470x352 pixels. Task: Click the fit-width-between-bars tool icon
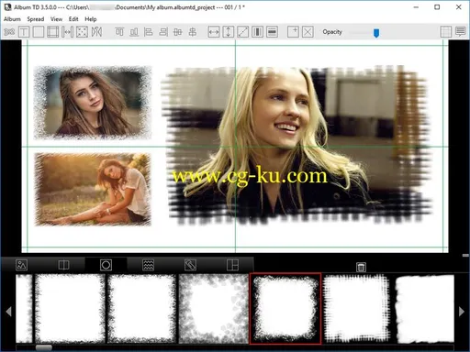point(67,32)
